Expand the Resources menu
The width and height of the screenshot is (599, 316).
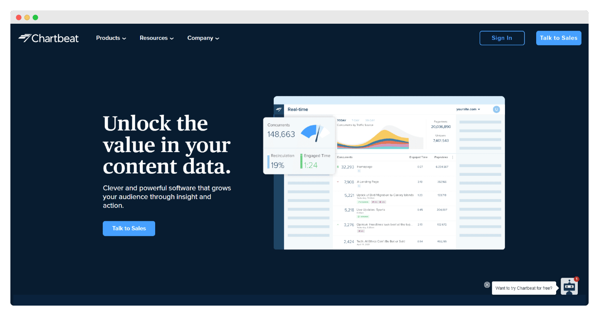click(157, 38)
